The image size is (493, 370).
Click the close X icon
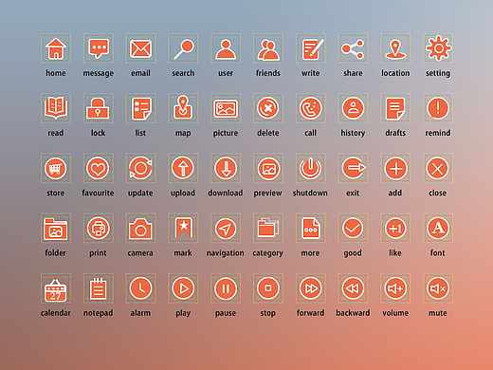click(x=438, y=168)
